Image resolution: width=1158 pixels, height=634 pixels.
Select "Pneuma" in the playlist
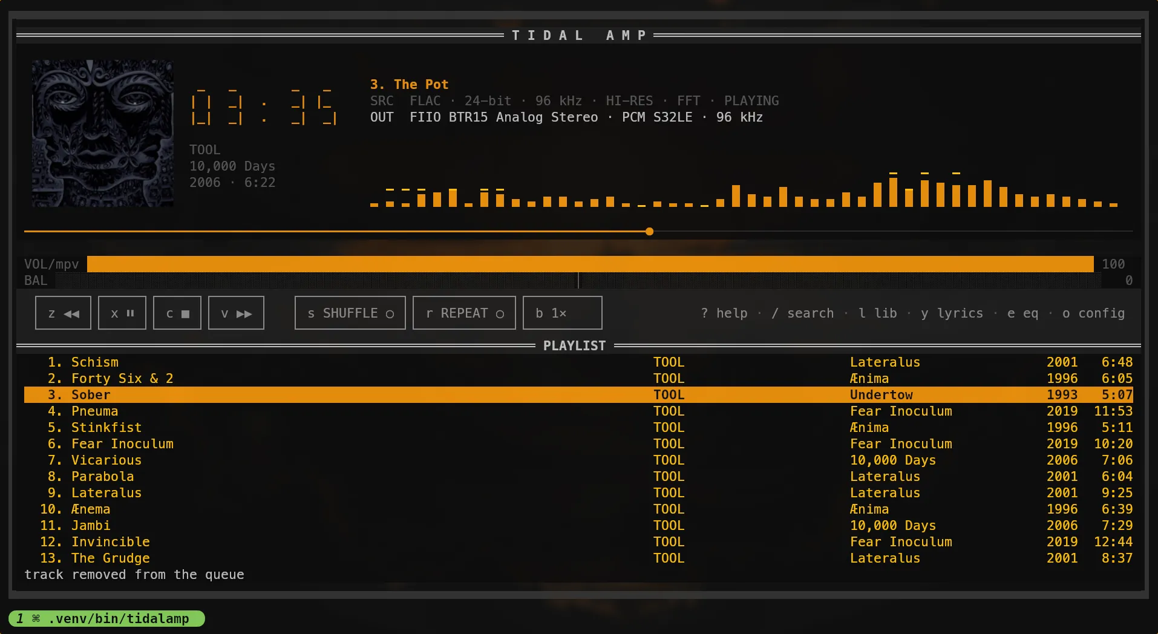pyautogui.click(x=578, y=411)
